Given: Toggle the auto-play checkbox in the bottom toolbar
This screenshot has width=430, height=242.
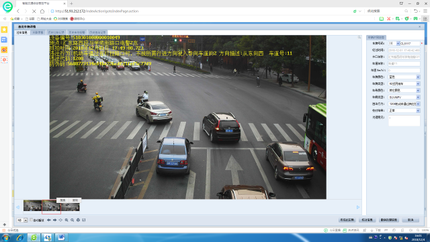Looking at the screenshot, I should [x=32, y=220].
